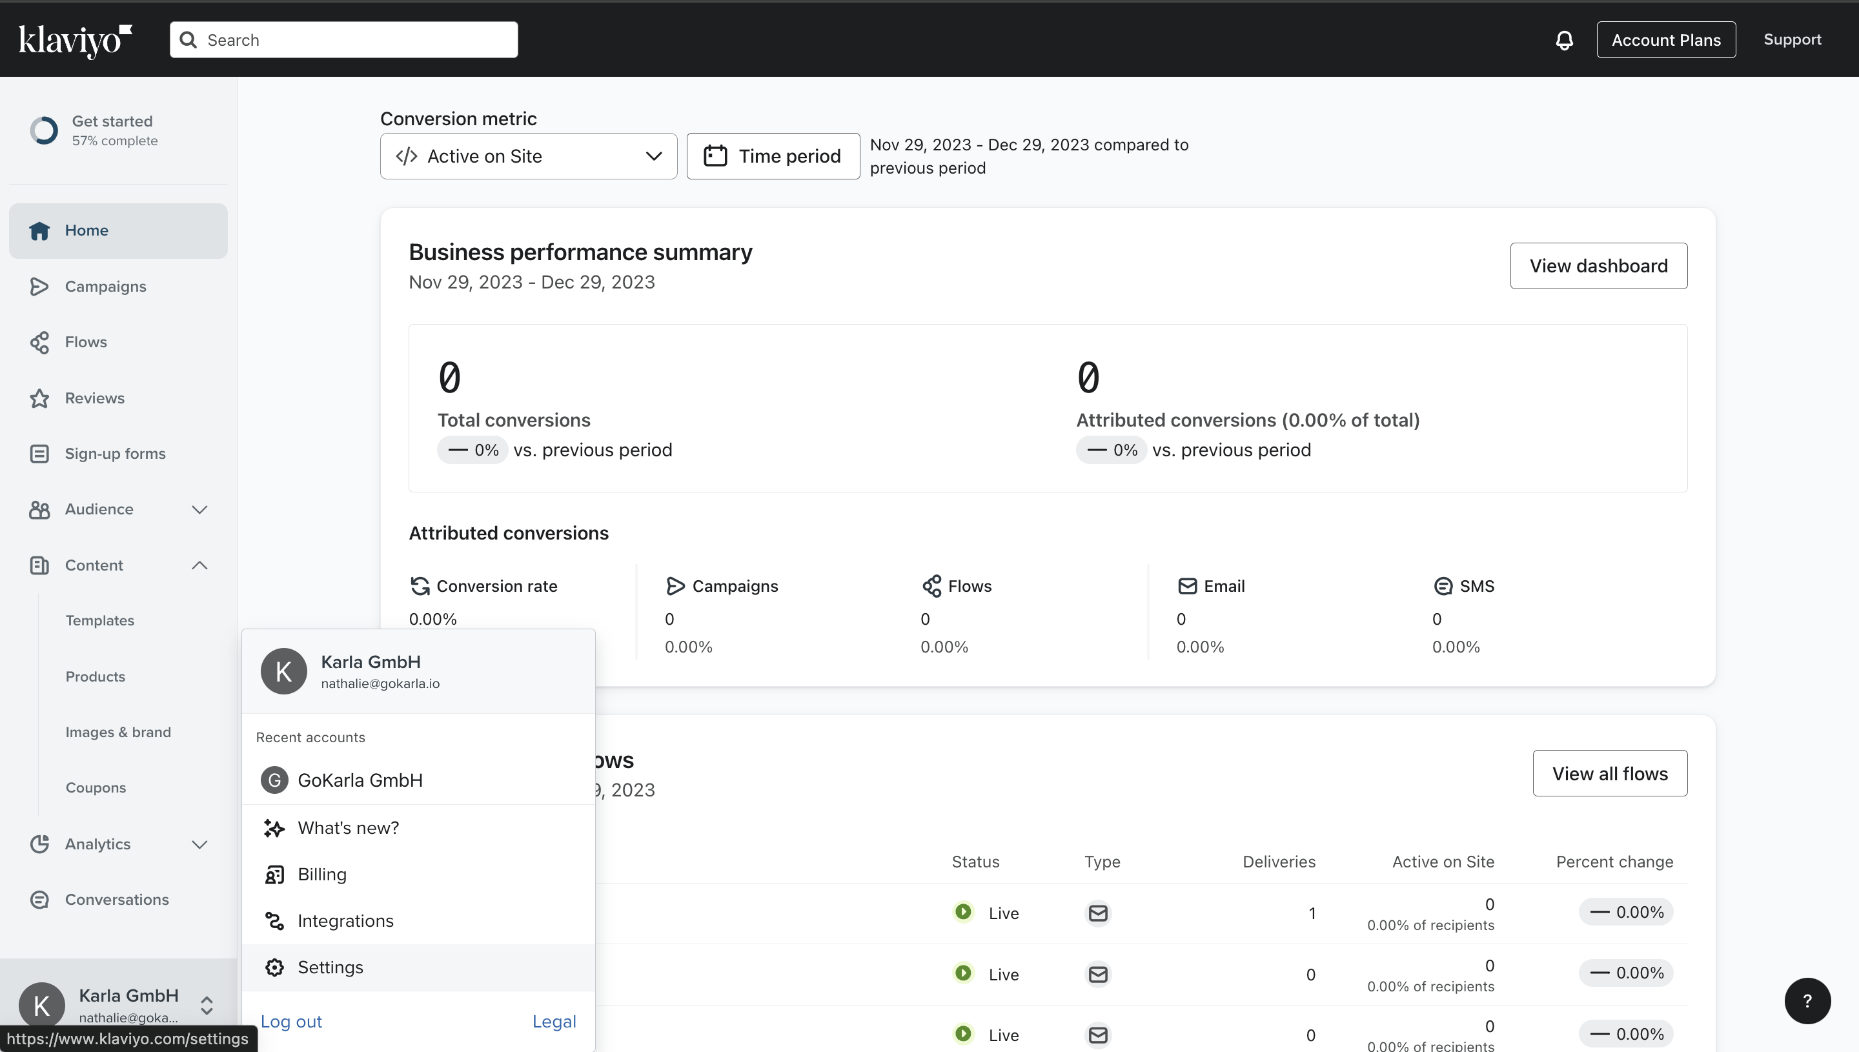The image size is (1859, 1052).
Task: Click the View dashboard button
Action: pos(1598,266)
